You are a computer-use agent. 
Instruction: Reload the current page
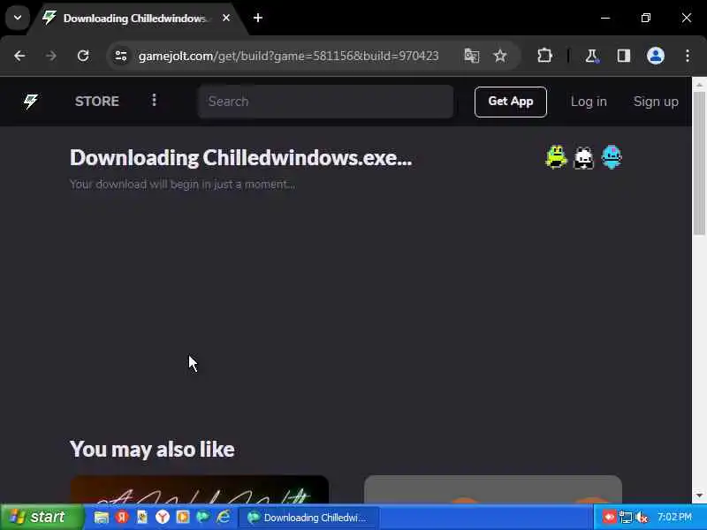coord(83,56)
